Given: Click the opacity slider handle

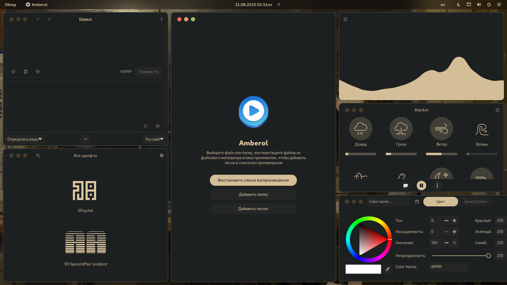Looking at the screenshot, I should [488, 256].
